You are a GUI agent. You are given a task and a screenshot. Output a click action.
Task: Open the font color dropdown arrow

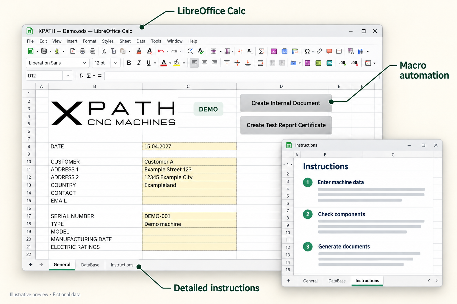click(170, 63)
